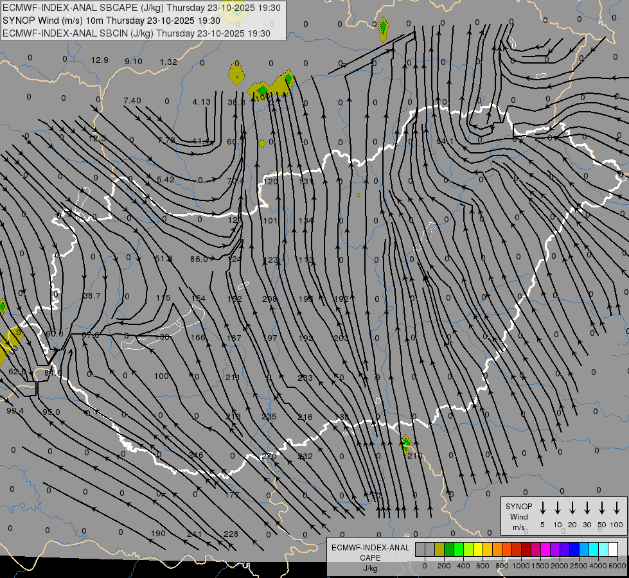Click the CAPE value 64.1 on the map

coord(445,141)
